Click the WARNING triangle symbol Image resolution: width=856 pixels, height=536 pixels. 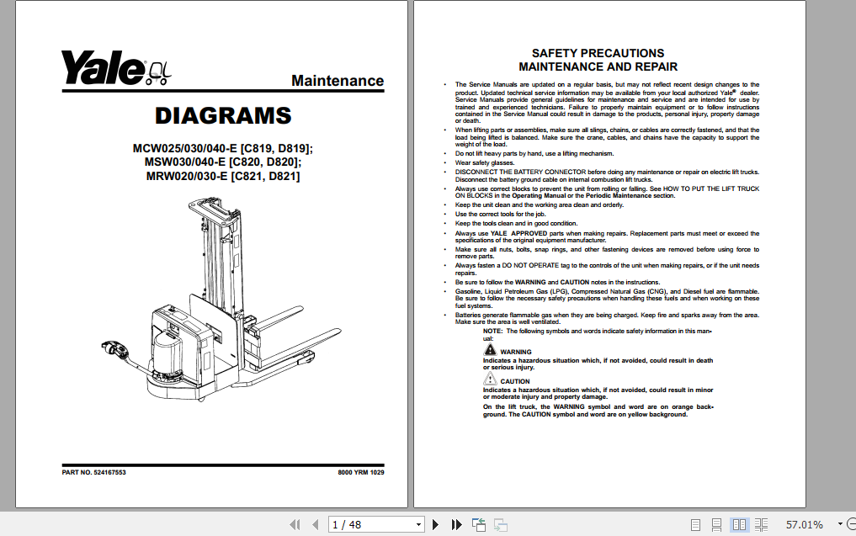click(x=490, y=350)
